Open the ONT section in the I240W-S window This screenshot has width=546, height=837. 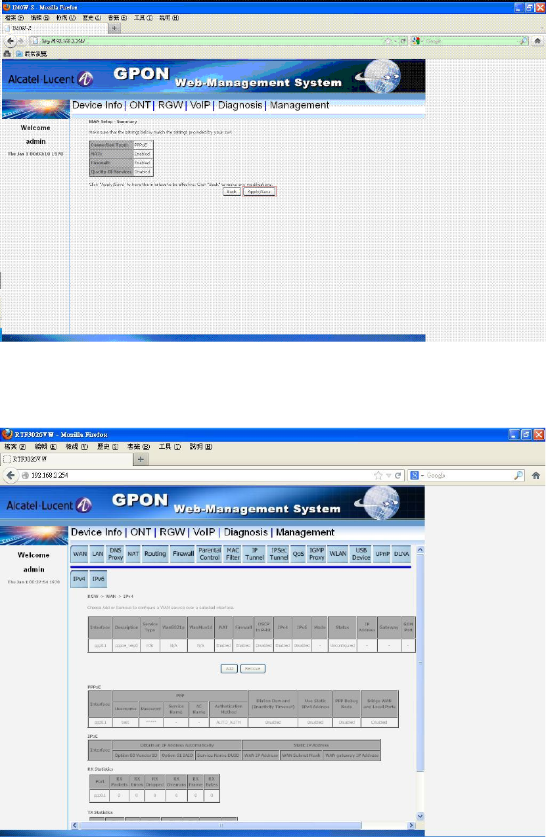click(x=139, y=105)
